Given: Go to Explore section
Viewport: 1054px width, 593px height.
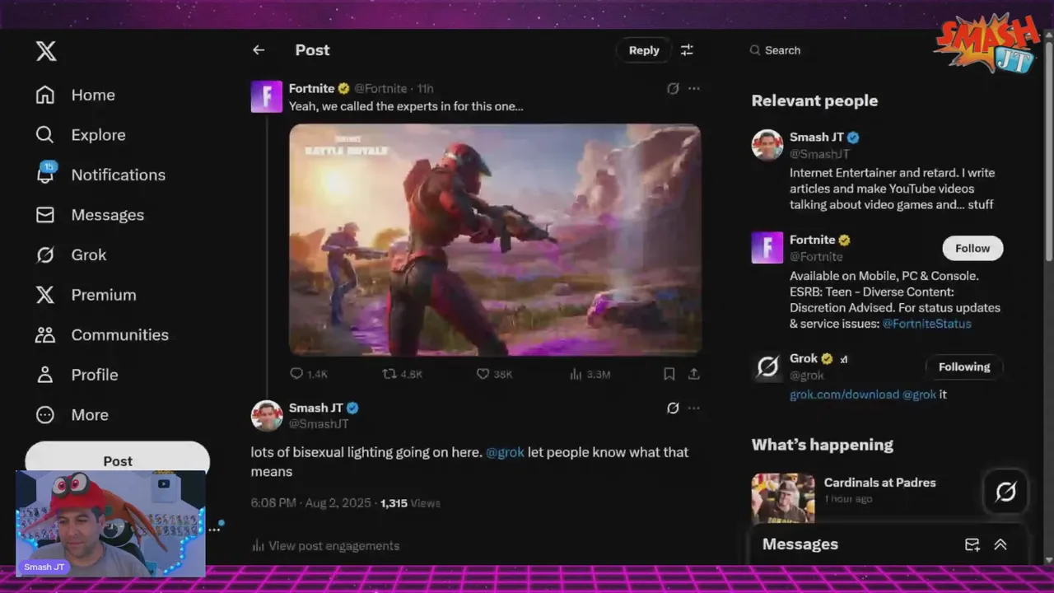Looking at the screenshot, I should point(80,135).
